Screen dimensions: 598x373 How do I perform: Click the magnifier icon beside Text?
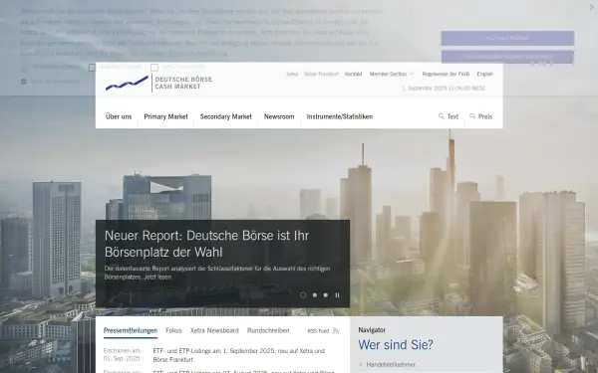click(442, 116)
